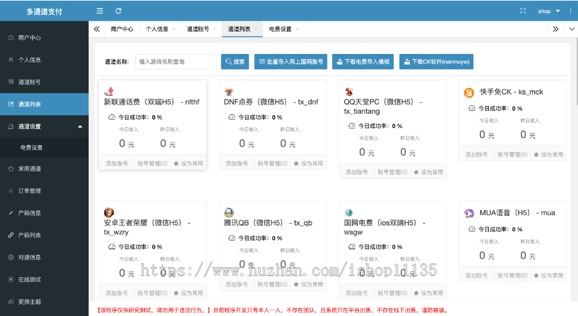Click 添加账号 on 新联通话费 card
The width and height of the screenshot is (578, 316).
tap(116, 163)
